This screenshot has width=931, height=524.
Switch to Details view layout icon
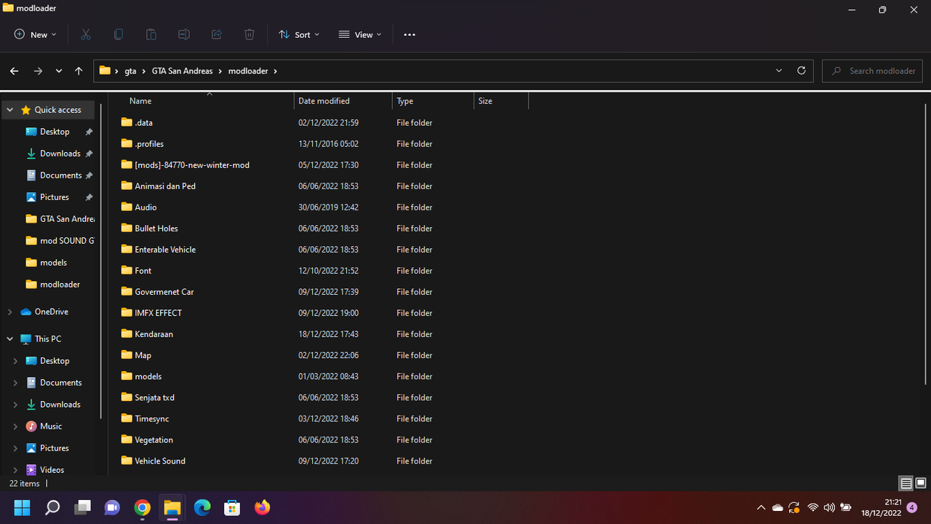tap(906, 483)
